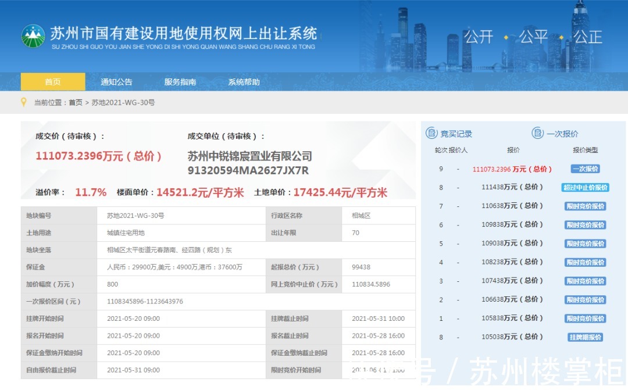Click the 超过中止价报价 tag
This screenshot has width=628, height=390.
point(585,187)
